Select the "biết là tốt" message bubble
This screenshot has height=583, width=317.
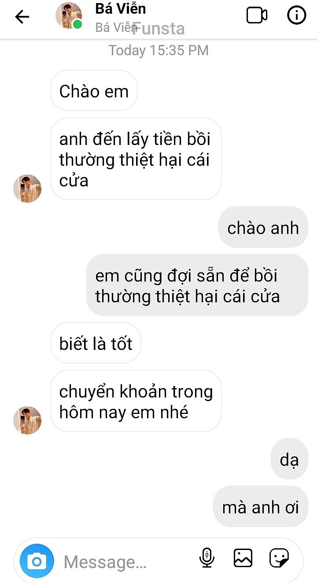[x=96, y=343]
